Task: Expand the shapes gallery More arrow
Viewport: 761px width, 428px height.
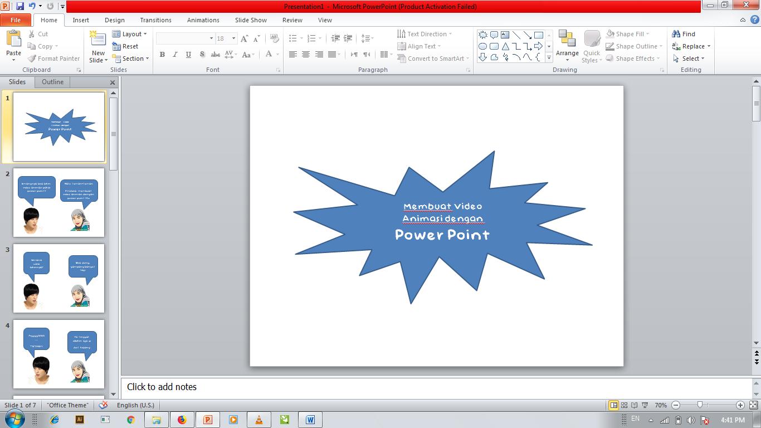Action: click(x=549, y=58)
